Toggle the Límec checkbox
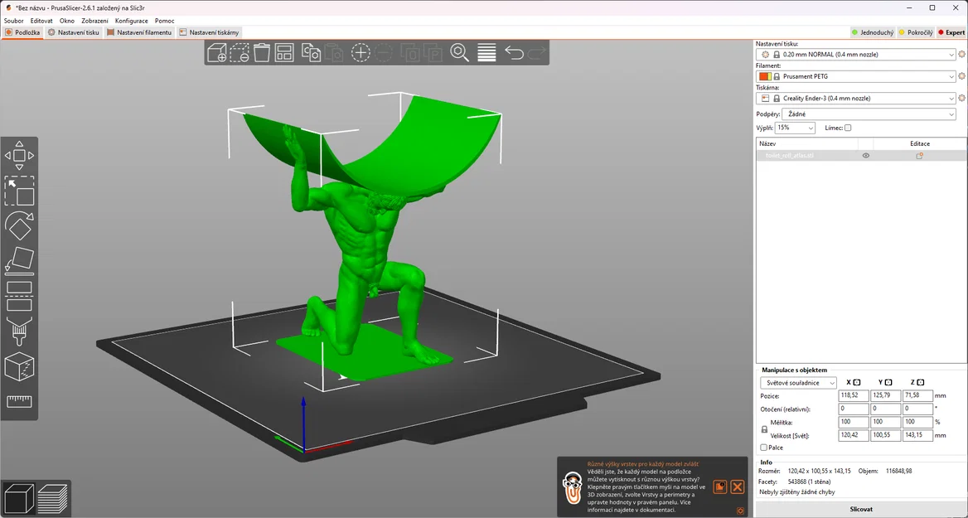The image size is (968, 518). [848, 128]
